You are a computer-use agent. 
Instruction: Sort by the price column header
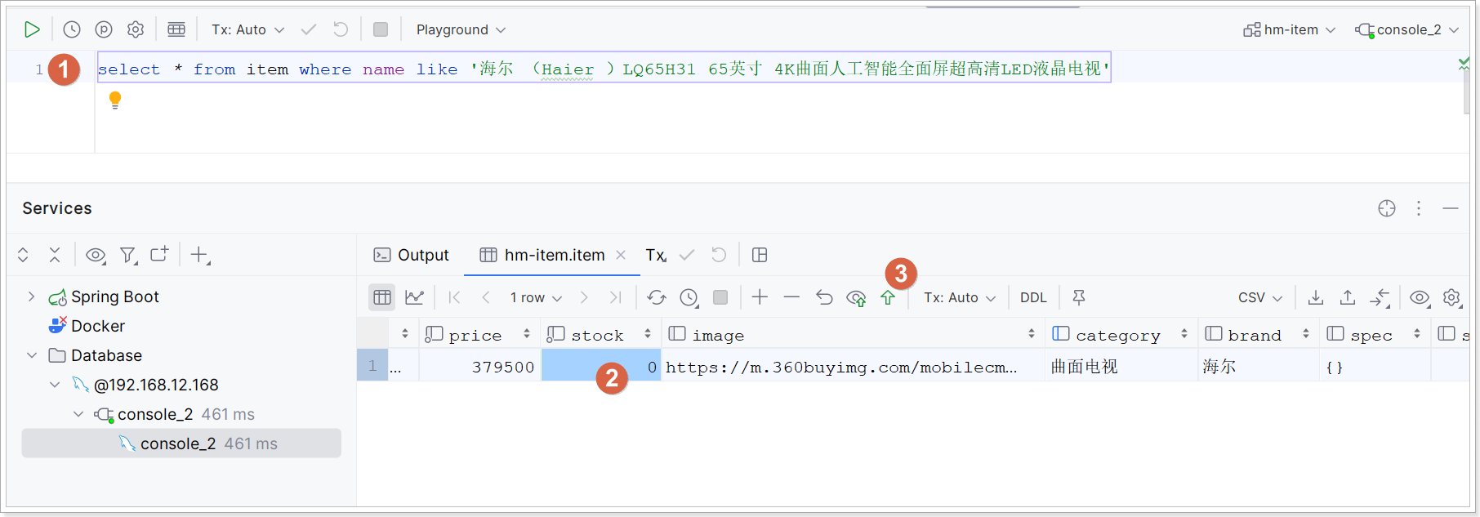(479, 334)
